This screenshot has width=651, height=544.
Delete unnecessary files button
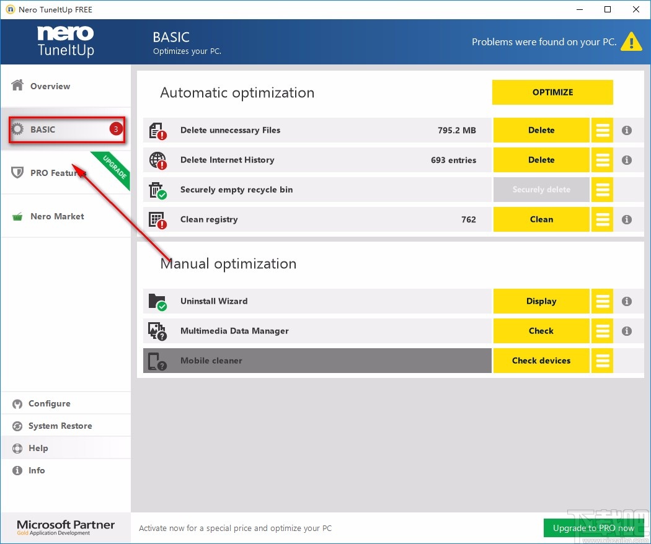(x=541, y=130)
